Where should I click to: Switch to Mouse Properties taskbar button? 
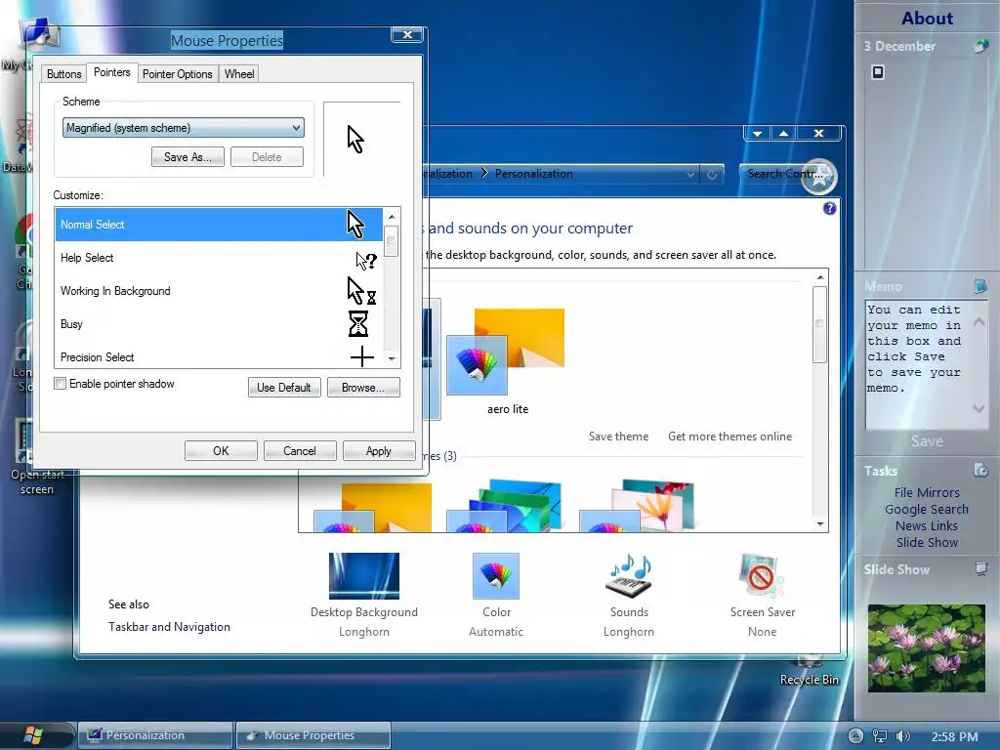(x=312, y=734)
